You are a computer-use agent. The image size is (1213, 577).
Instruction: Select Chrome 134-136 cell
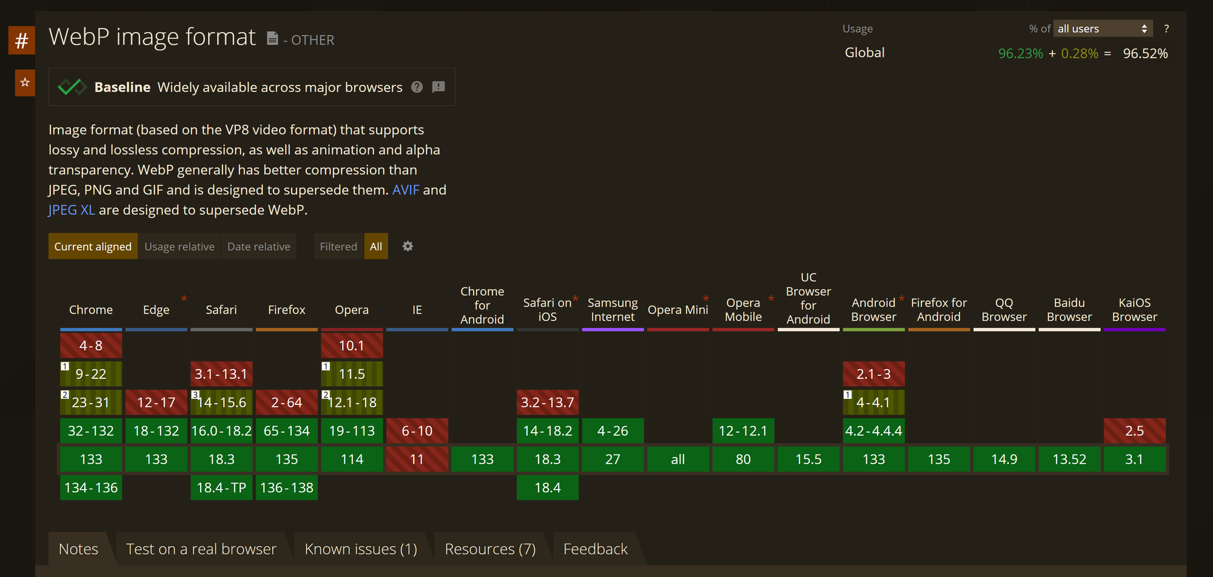[x=91, y=487]
